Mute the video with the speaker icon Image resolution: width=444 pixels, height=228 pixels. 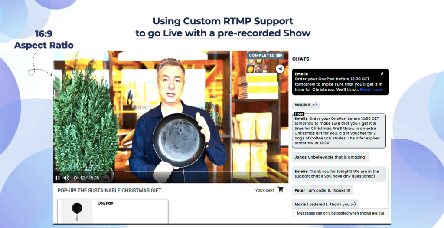[x=66, y=178]
